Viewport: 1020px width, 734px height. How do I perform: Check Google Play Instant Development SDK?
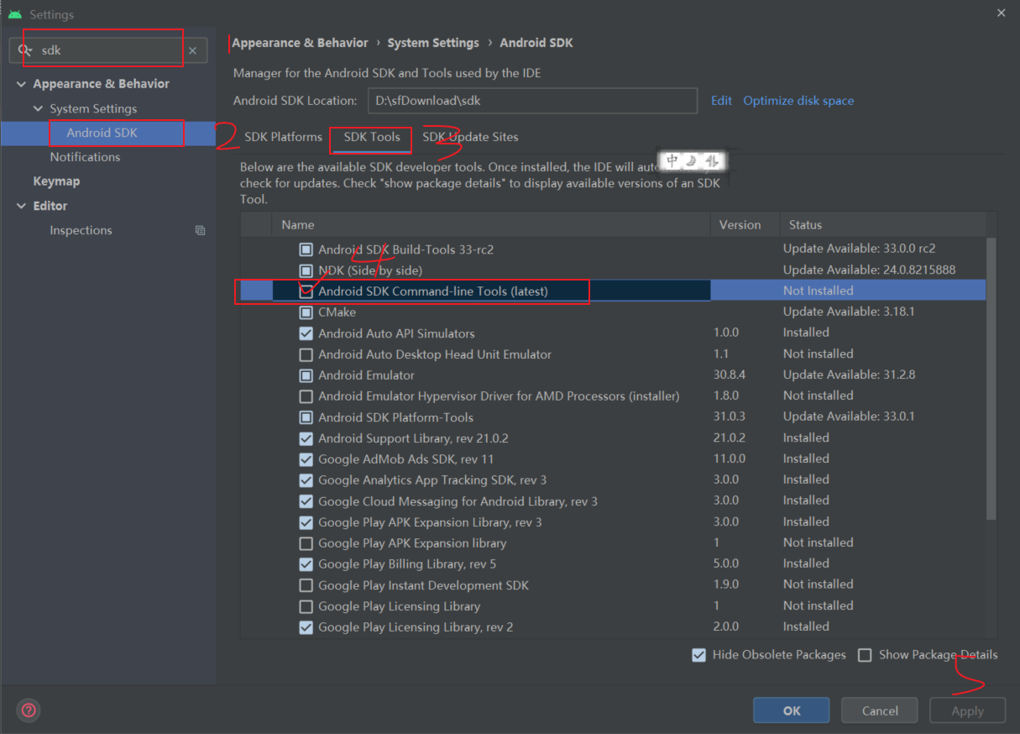point(306,585)
